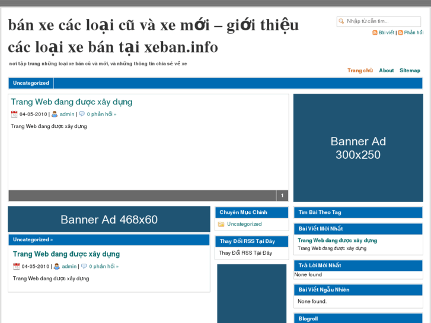Click the admin link in the lower post

(x=69, y=266)
